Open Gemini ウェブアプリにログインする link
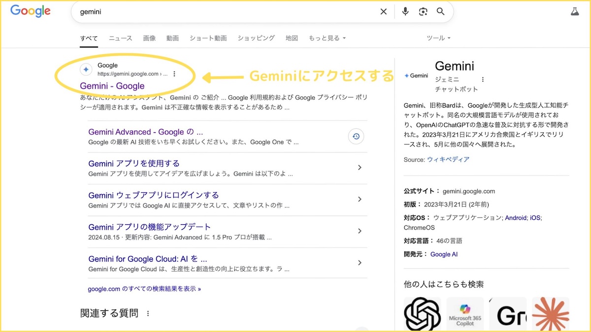Screen dimensions: 591x332 click(x=154, y=195)
